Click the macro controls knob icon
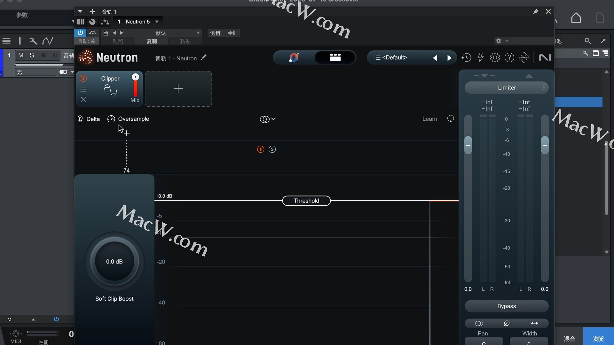Viewport: 614px width, 345px height. 92,22
